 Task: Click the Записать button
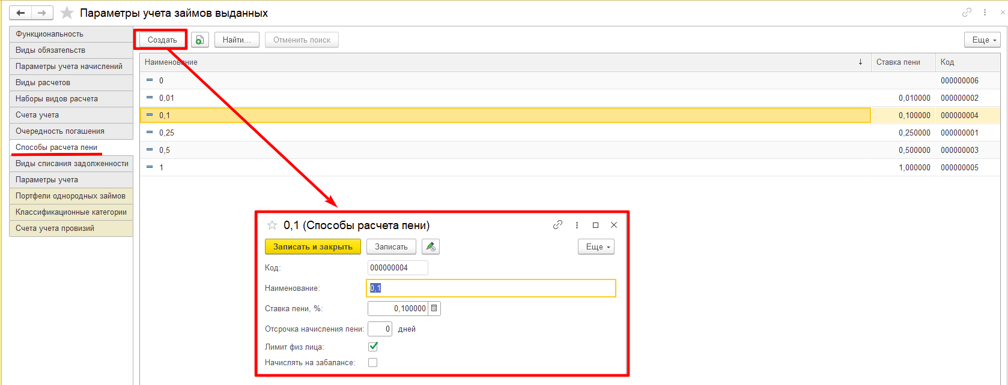[x=391, y=246]
